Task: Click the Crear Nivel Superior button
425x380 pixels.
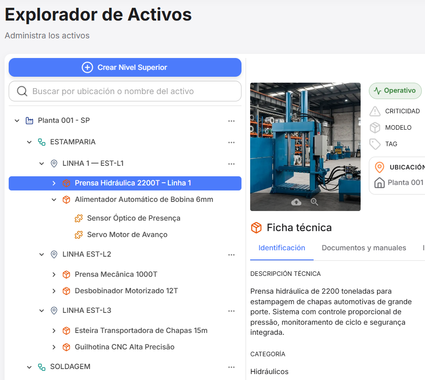Action: tap(125, 67)
